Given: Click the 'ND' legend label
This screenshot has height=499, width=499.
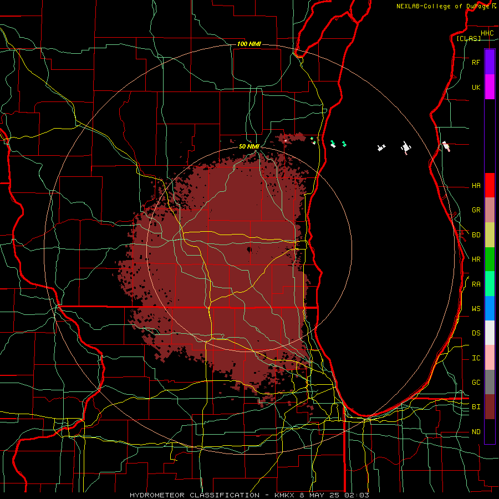Looking at the screenshot, I should [476, 432].
